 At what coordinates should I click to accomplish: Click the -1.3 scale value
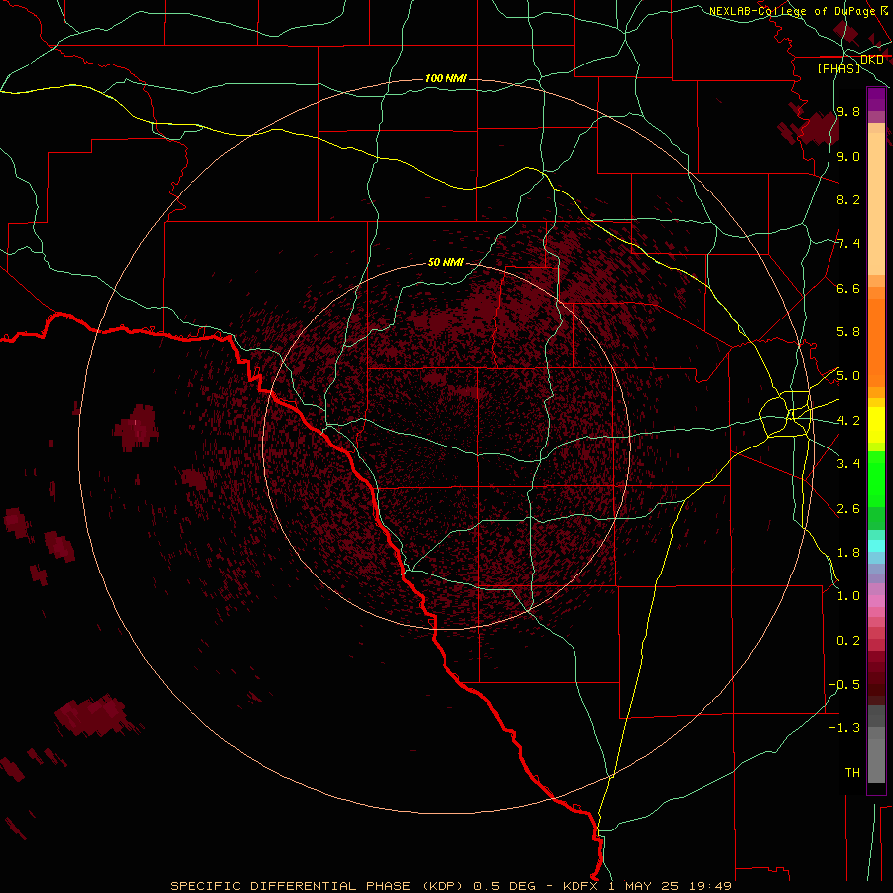click(x=844, y=728)
